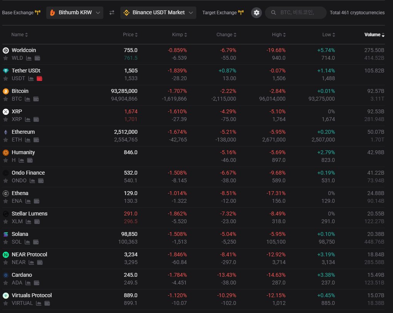
Task: Open wallet icon for VIRTUAL
Action: [x=47, y=303]
